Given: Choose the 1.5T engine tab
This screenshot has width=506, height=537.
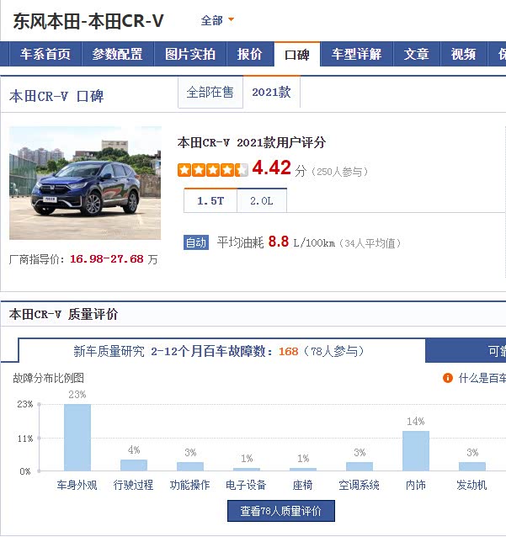Looking at the screenshot, I should click(210, 200).
